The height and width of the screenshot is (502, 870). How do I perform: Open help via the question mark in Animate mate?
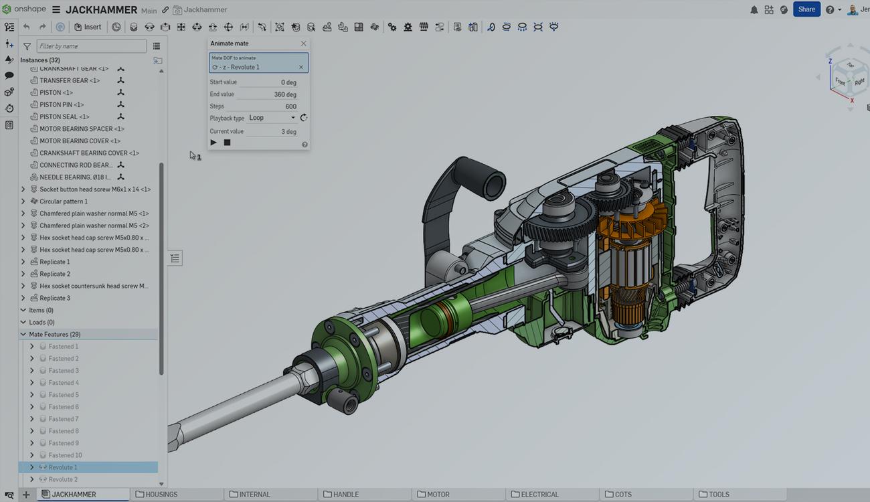point(304,144)
